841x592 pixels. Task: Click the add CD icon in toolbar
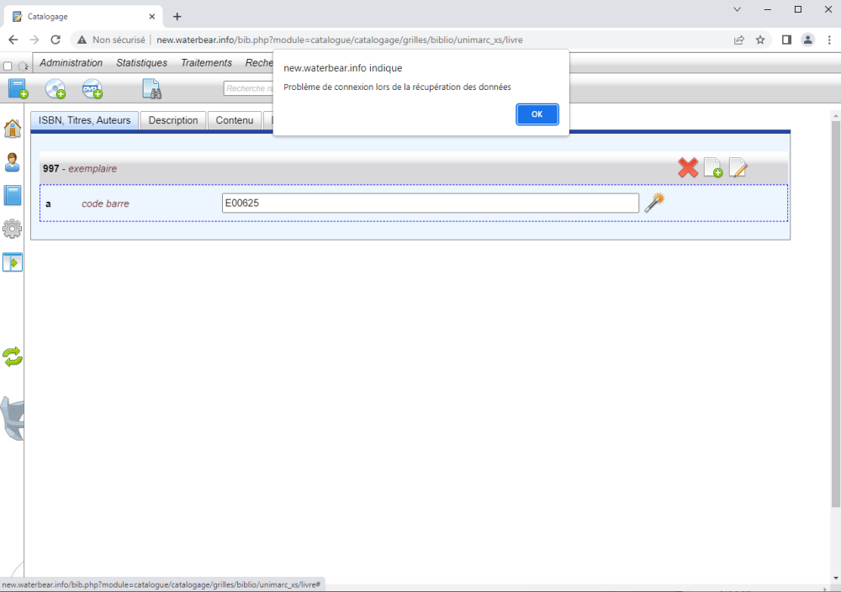click(x=56, y=88)
